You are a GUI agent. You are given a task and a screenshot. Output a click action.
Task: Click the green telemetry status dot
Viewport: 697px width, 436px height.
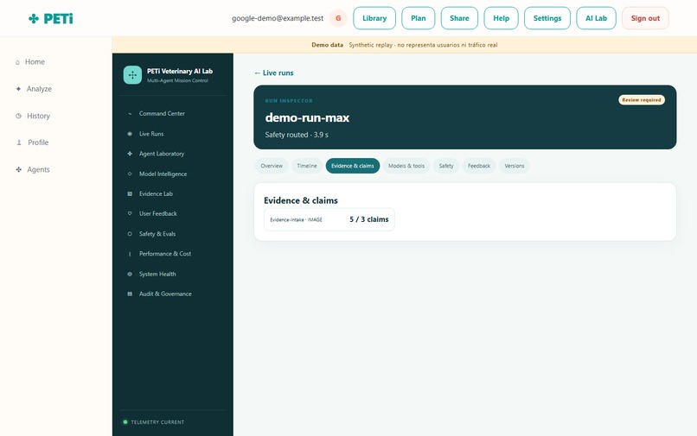coord(125,422)
